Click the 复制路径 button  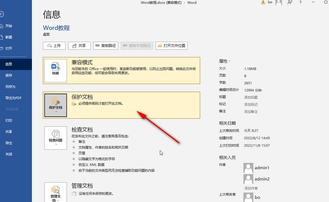point(105,46)
